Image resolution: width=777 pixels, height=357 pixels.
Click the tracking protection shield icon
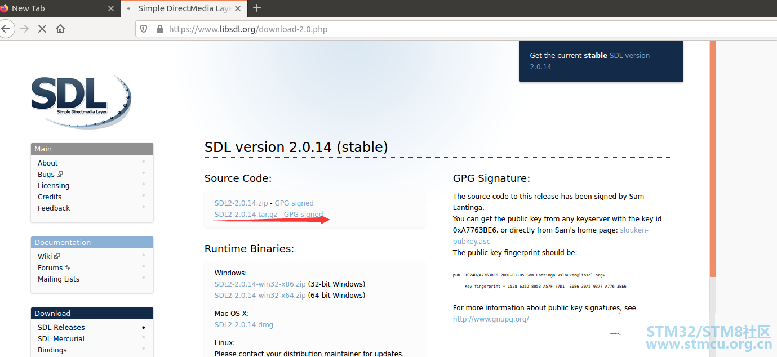click(x=144, y=29)
